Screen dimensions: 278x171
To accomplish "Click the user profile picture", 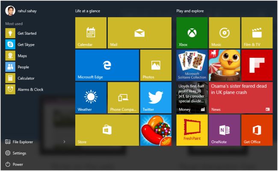I will tap(10, 11).
